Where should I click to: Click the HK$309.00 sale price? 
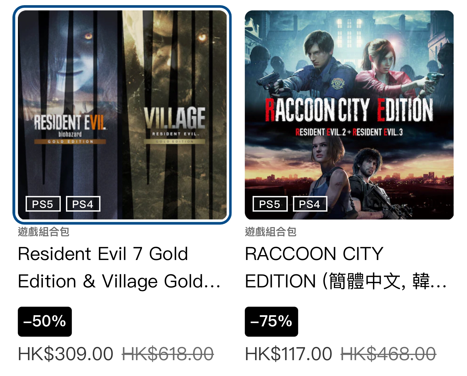pos(66,354)
